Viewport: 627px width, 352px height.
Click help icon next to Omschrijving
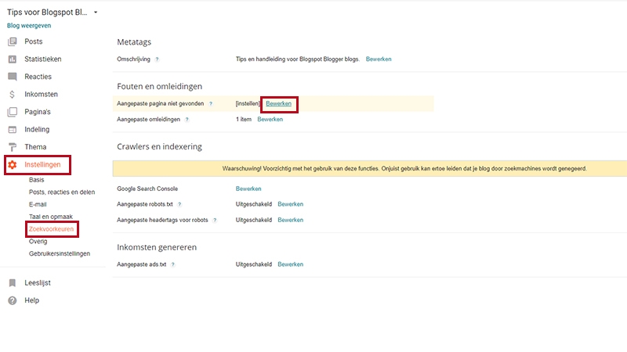pos(158,59)
